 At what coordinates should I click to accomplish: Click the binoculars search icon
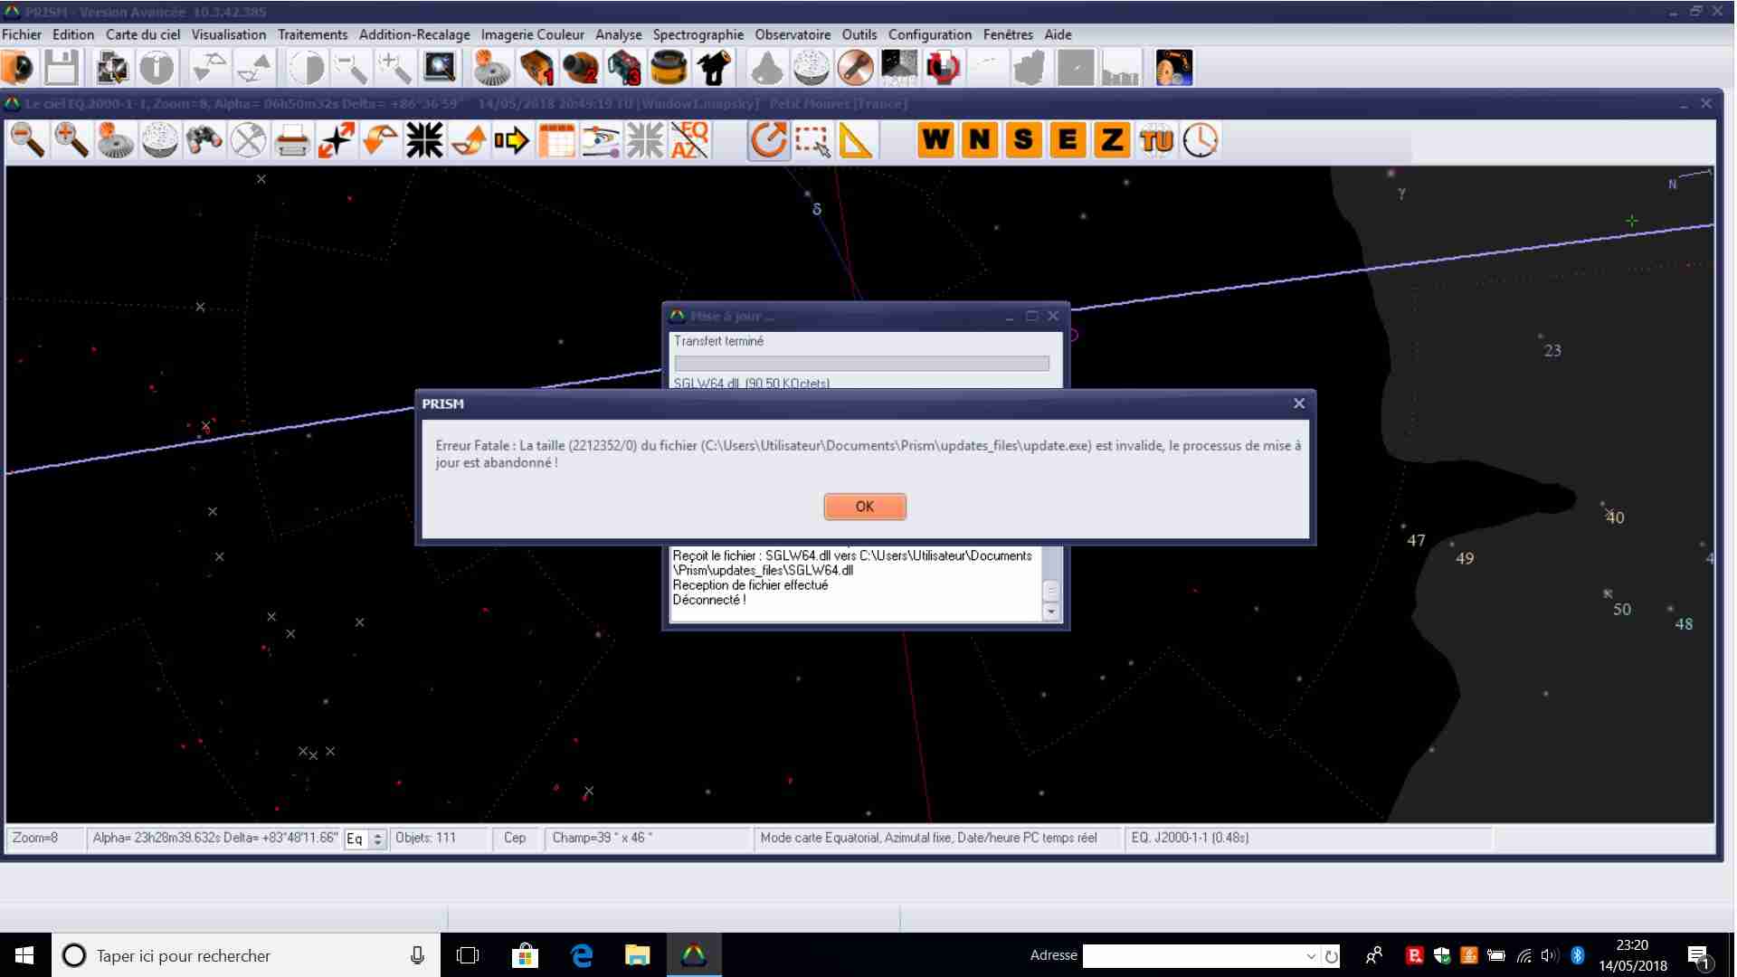[204, 141]
